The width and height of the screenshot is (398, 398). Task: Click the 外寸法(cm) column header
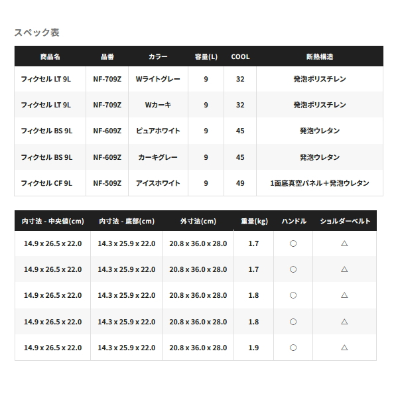pyautogui.click(x=198, y=222)
